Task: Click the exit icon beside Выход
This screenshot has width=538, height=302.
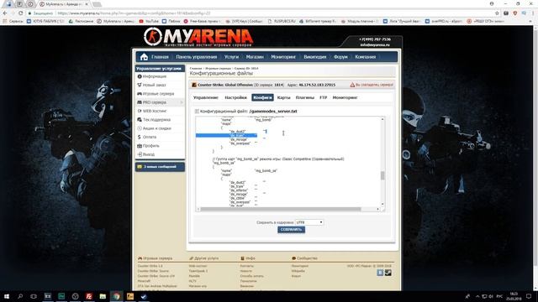Action: pyautogui.click(x=140, y=154)
